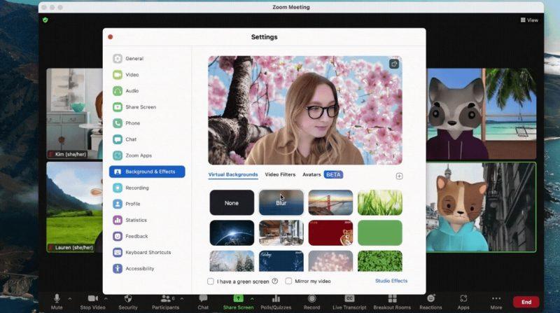This screenshot has height=313, width=560.
Task: Open Polls/Quizzes in toolbar
Action: point(276,302)
